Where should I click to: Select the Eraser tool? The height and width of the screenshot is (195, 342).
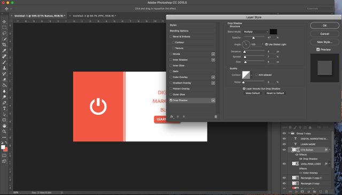pyautogui.click(x=4, y=79)
